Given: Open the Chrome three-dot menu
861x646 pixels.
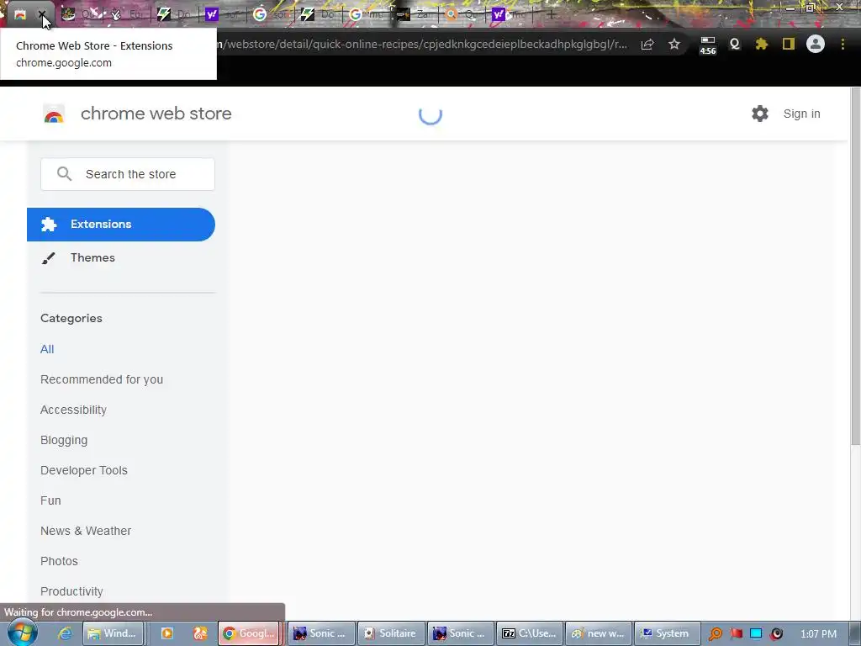Looking at the screenshot, I should click(x=843, y=44).
